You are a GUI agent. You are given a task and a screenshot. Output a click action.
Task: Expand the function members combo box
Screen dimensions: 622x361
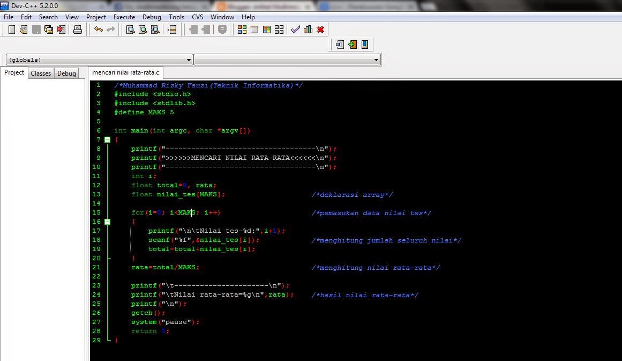point(377,60)
